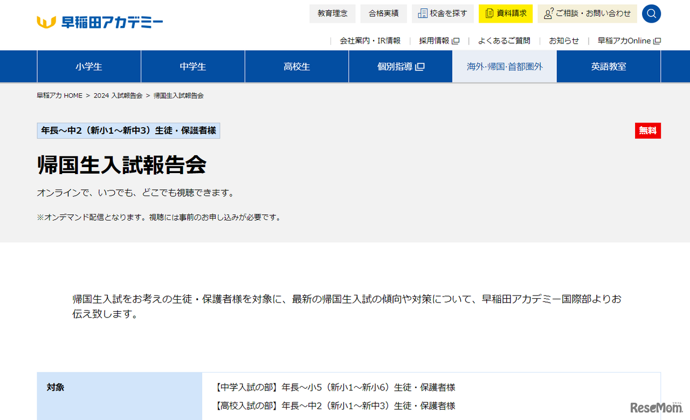This screenshot has height=420, width=690.
Task: Click external-link icon beside 採用情報
Action: 456,41
